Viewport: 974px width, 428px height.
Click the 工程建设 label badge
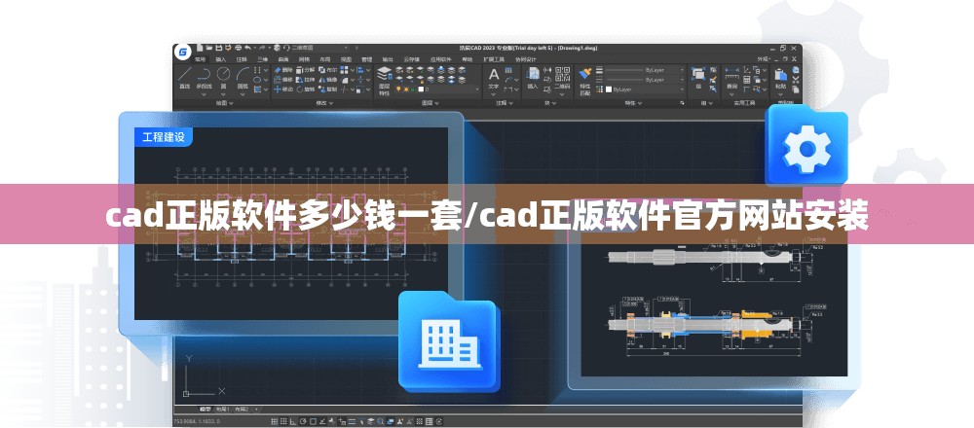[x=164, y=137]
